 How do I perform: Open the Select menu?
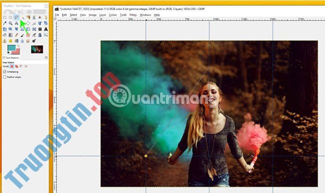73,15
